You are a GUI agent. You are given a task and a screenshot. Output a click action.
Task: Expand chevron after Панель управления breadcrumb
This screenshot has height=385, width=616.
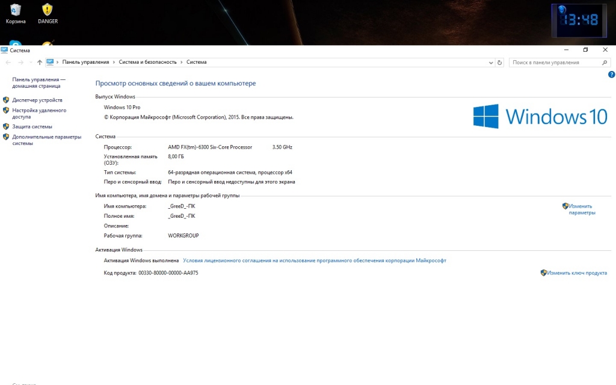[x=114, y=62]
